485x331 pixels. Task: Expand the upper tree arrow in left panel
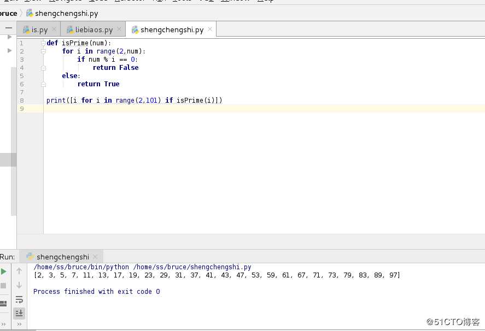click(x=10, y=37)
